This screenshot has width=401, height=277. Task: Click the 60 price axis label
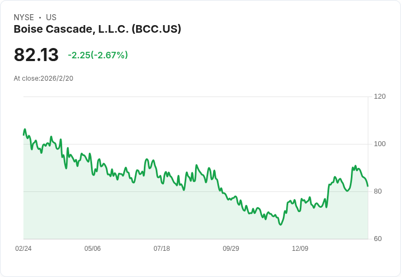click(x=378, y=239)
